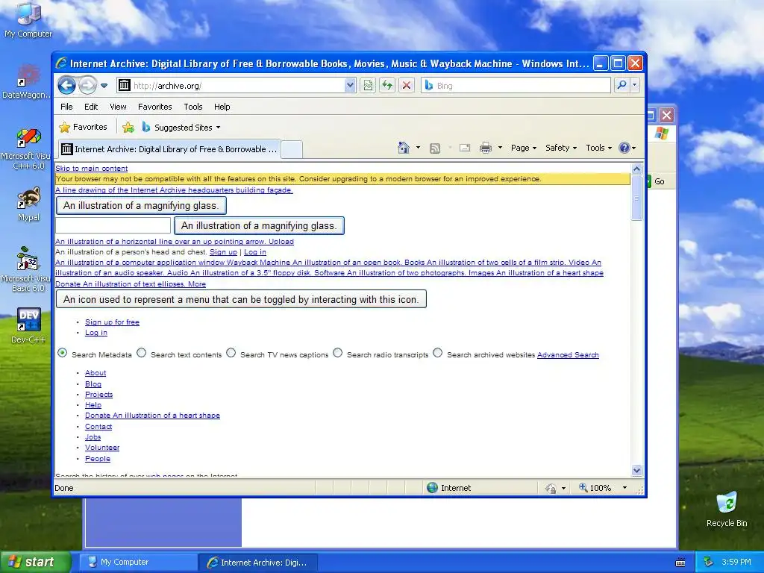The image size is (764, 573).
Task: Open the Safety command bar menu
Action: point(561,148)
